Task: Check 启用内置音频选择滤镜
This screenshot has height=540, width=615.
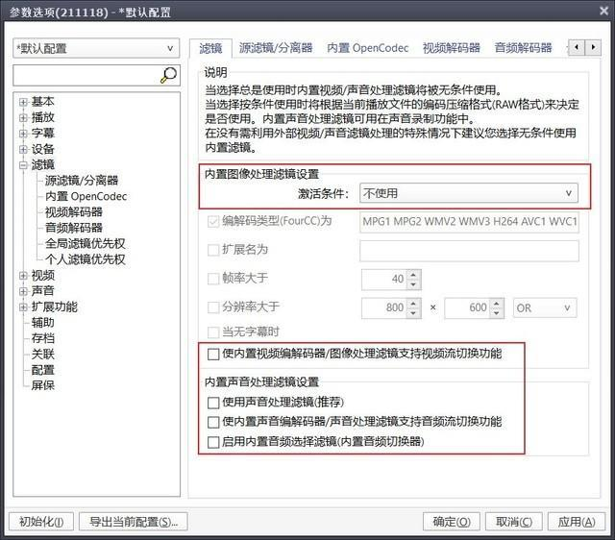Action: click(x=213, y=442)
